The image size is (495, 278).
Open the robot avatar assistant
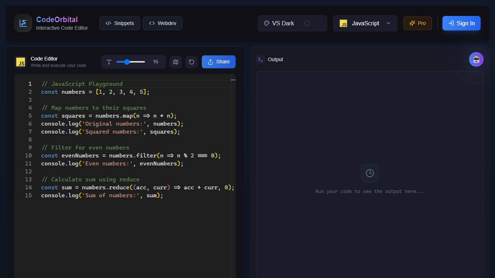(476, 59)
